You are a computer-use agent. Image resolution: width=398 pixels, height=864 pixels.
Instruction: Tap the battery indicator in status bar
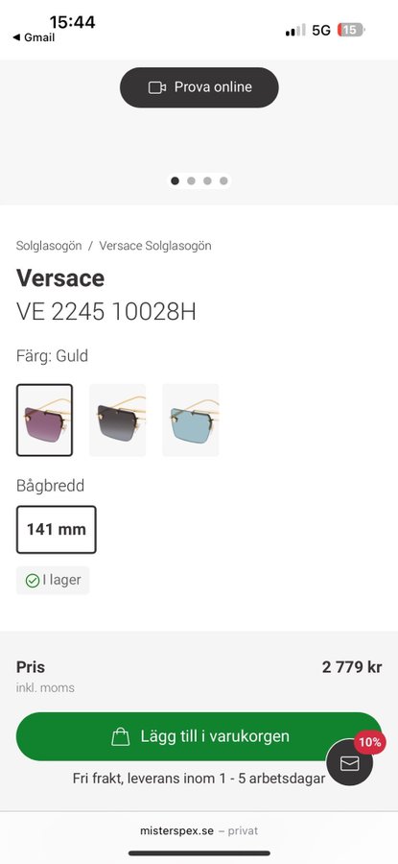351,30
